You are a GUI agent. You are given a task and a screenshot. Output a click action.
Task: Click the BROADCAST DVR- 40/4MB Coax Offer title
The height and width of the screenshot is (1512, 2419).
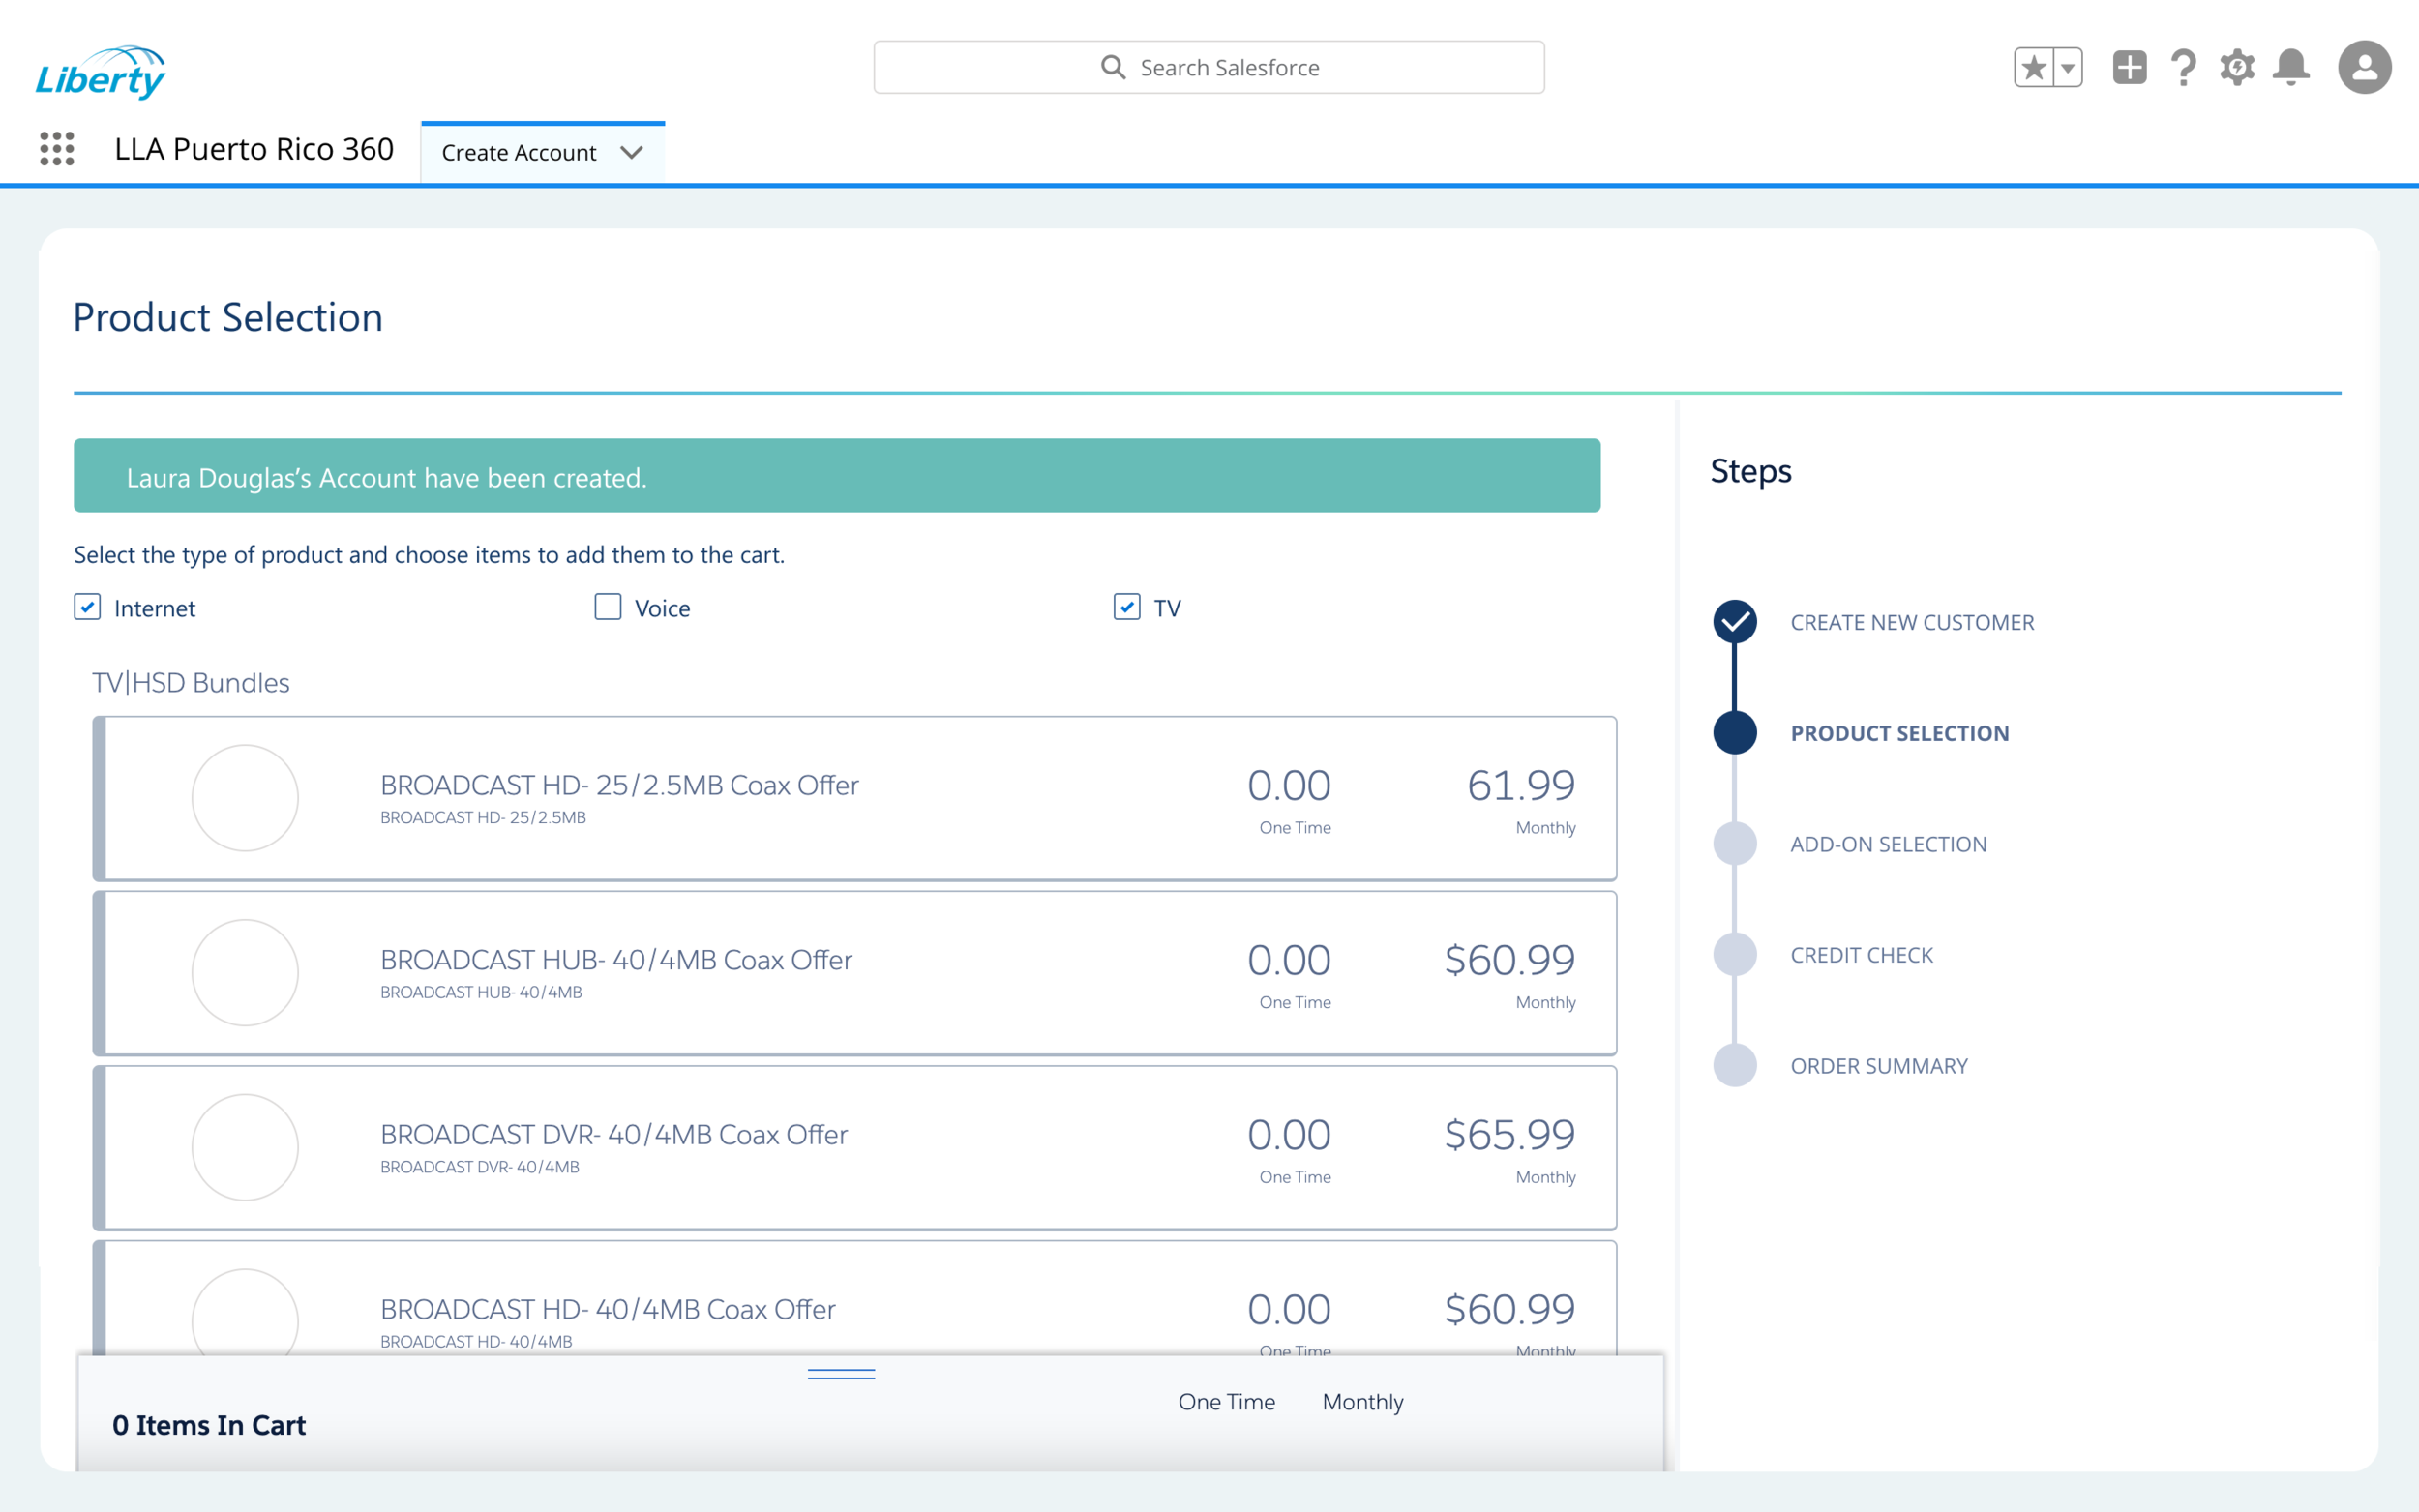614,1135
